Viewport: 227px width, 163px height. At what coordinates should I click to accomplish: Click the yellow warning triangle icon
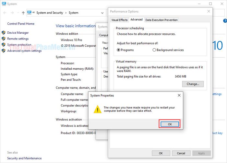tap(97, 109)
